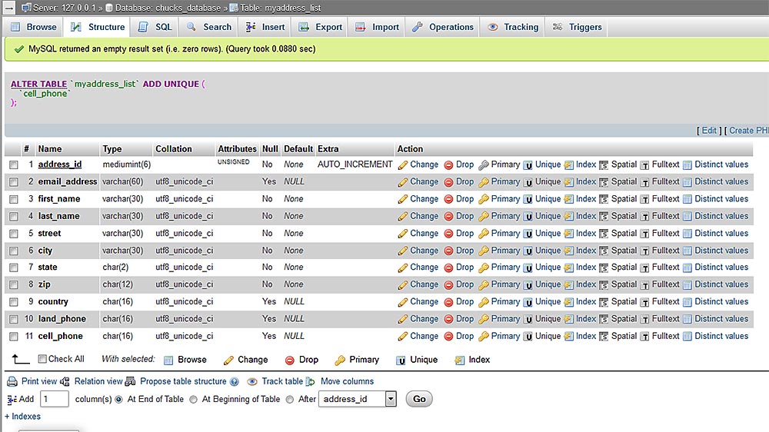Tick the Check All checkbox
The image size is (769, 432).
[x=42, y=359]
